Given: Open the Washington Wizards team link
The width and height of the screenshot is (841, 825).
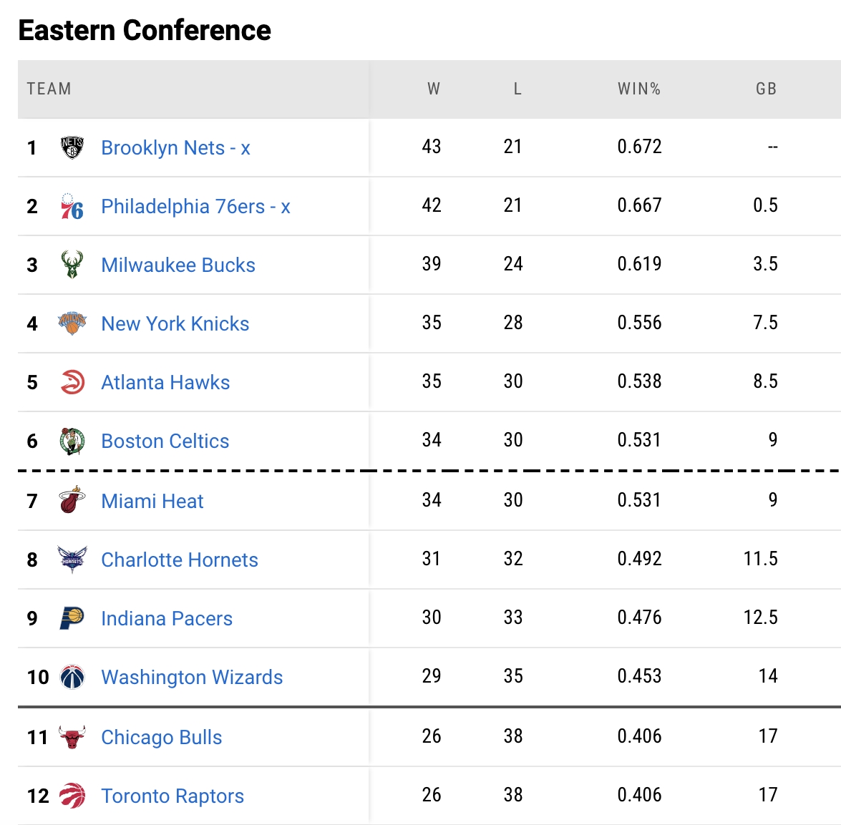Looking at the screenshot, I should tap(192, 678).
